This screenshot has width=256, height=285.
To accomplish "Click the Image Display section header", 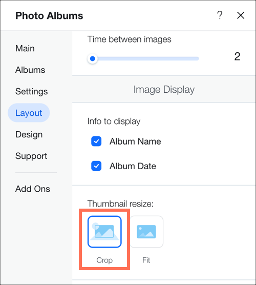I will coord(164,89).
